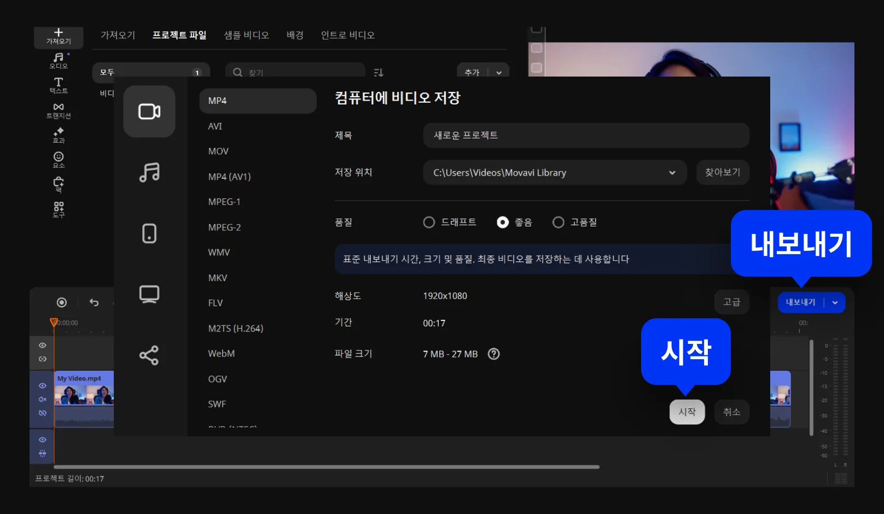Viewport: 884px width, 514px height.
Task: Open the 가져오기 import panel in the sidebar
Action: [x=59, y=37]
